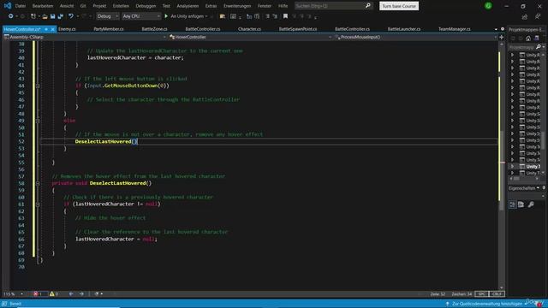Open the Git menu
This screenshot has width=548, height=308.
coord(83,6)
